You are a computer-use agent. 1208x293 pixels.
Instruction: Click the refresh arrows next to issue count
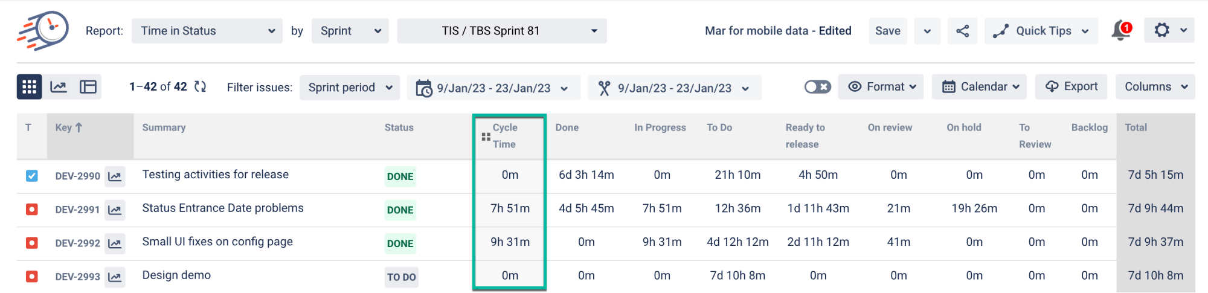(x=201, y=87)
